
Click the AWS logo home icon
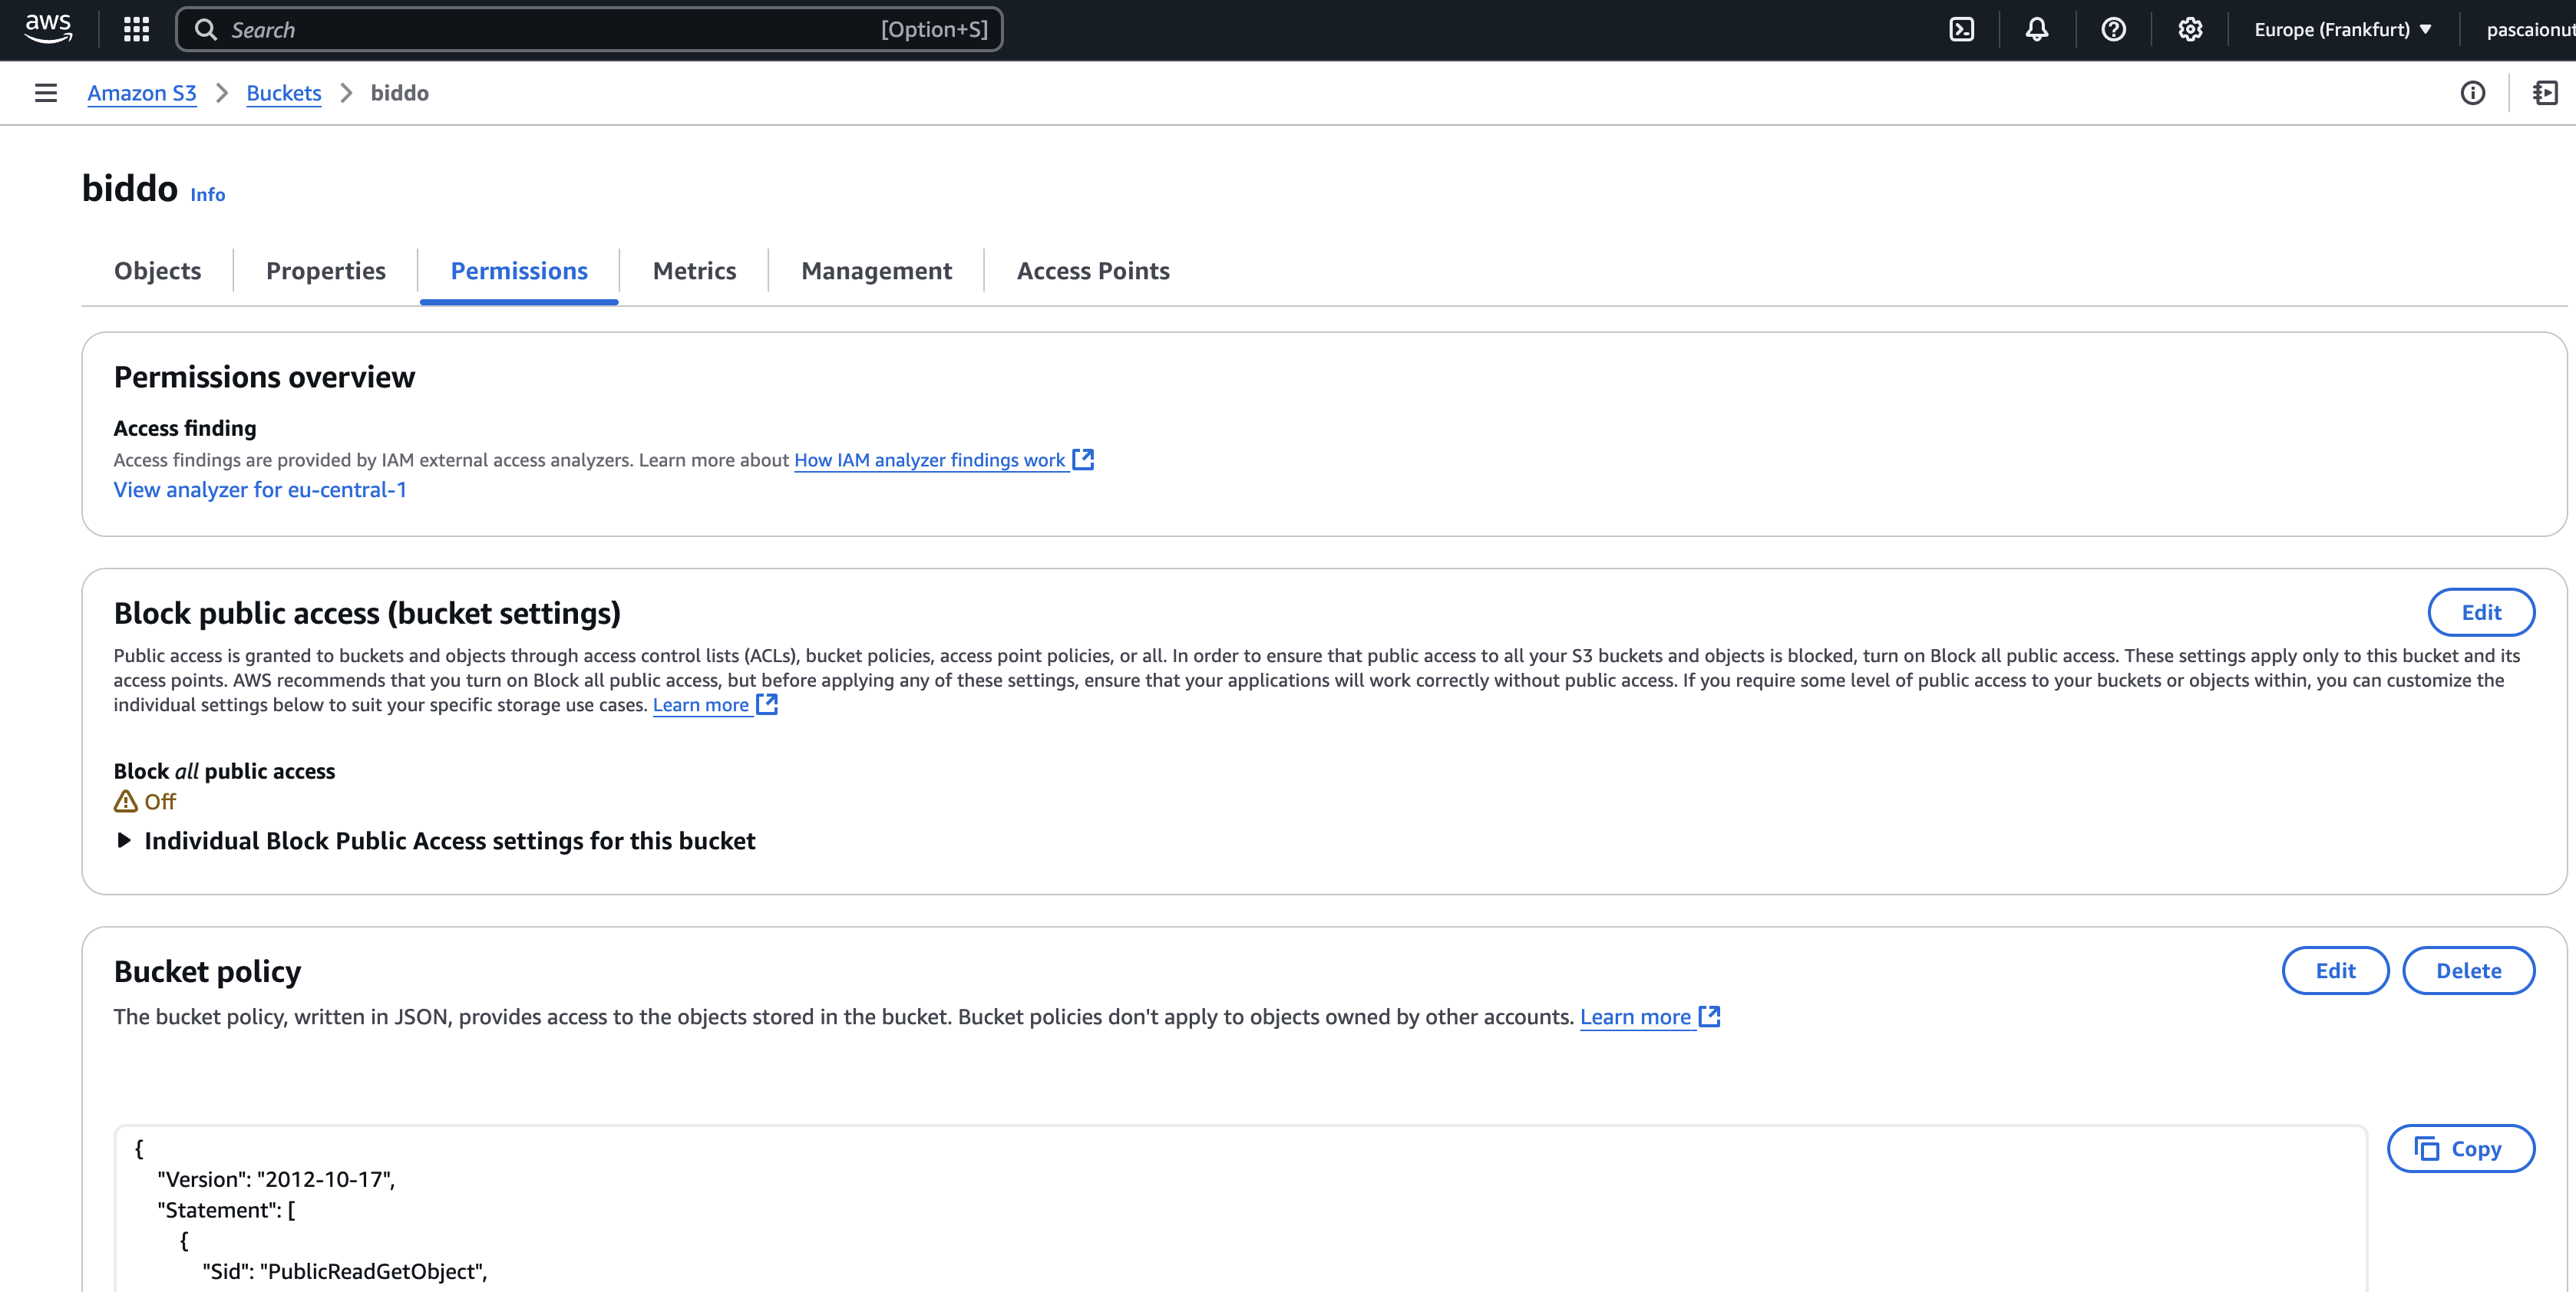pyautogui.click(x=48, y=29)
